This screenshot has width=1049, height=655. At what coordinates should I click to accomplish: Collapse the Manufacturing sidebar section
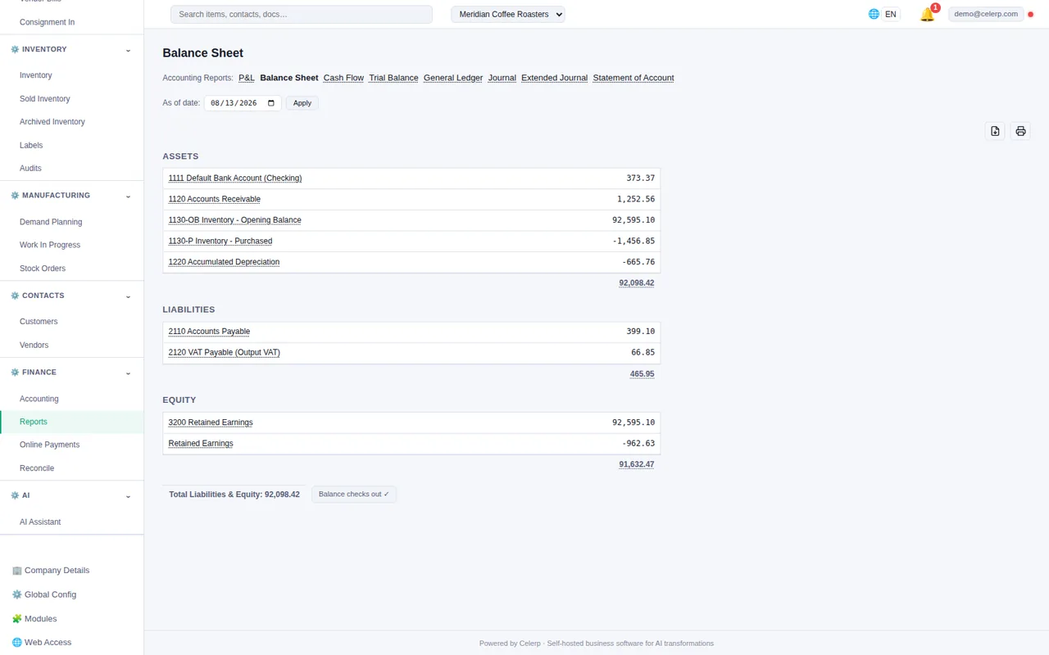(x=128, y=196)
